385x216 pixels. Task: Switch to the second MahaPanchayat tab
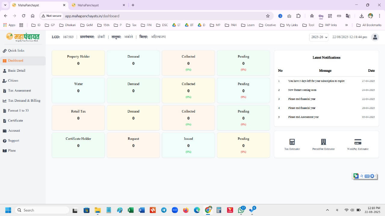point(96,5)
